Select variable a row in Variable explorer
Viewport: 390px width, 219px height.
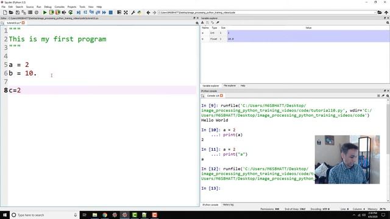tap(295, 33)
